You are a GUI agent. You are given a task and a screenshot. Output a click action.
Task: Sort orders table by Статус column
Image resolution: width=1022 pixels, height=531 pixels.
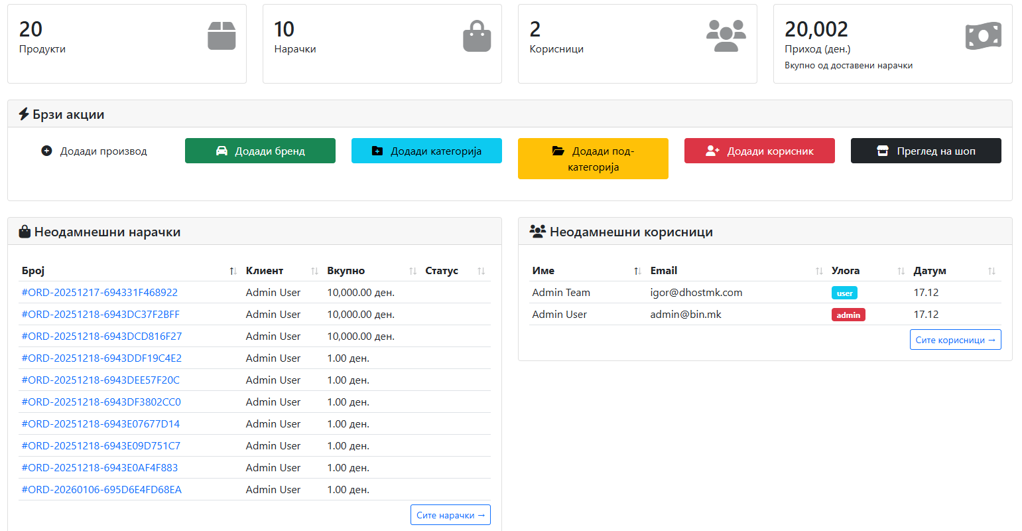tap(481, 271)
